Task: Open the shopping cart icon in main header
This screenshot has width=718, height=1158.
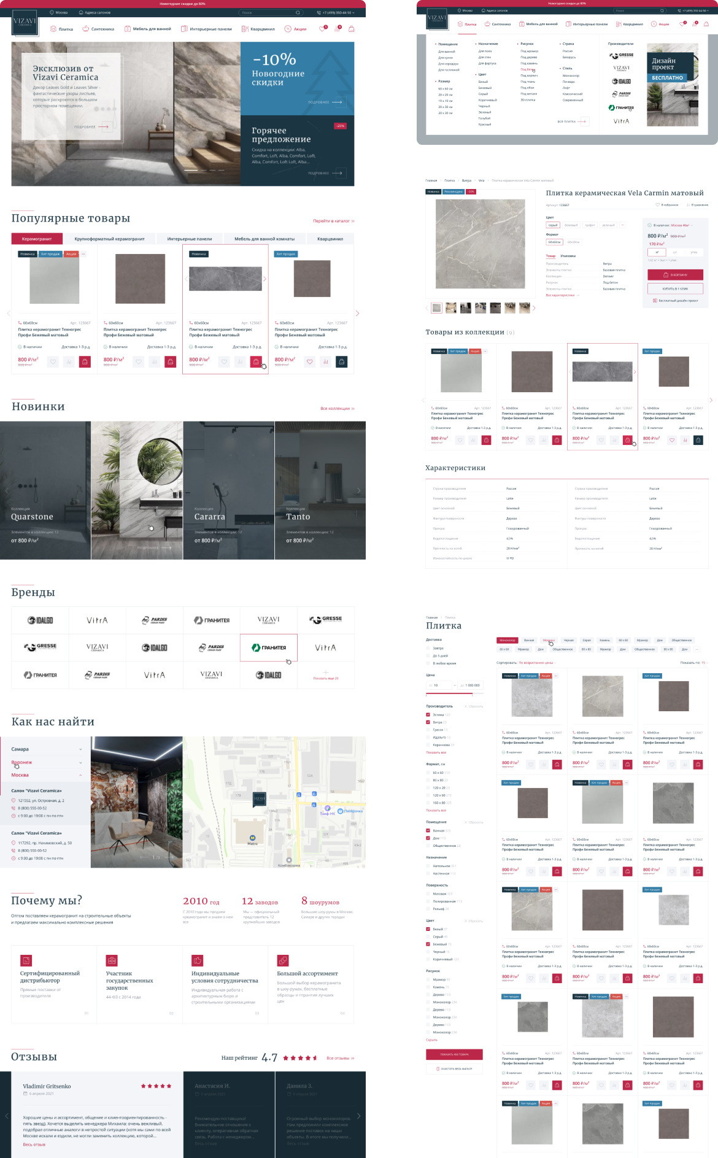Action: 351,29
